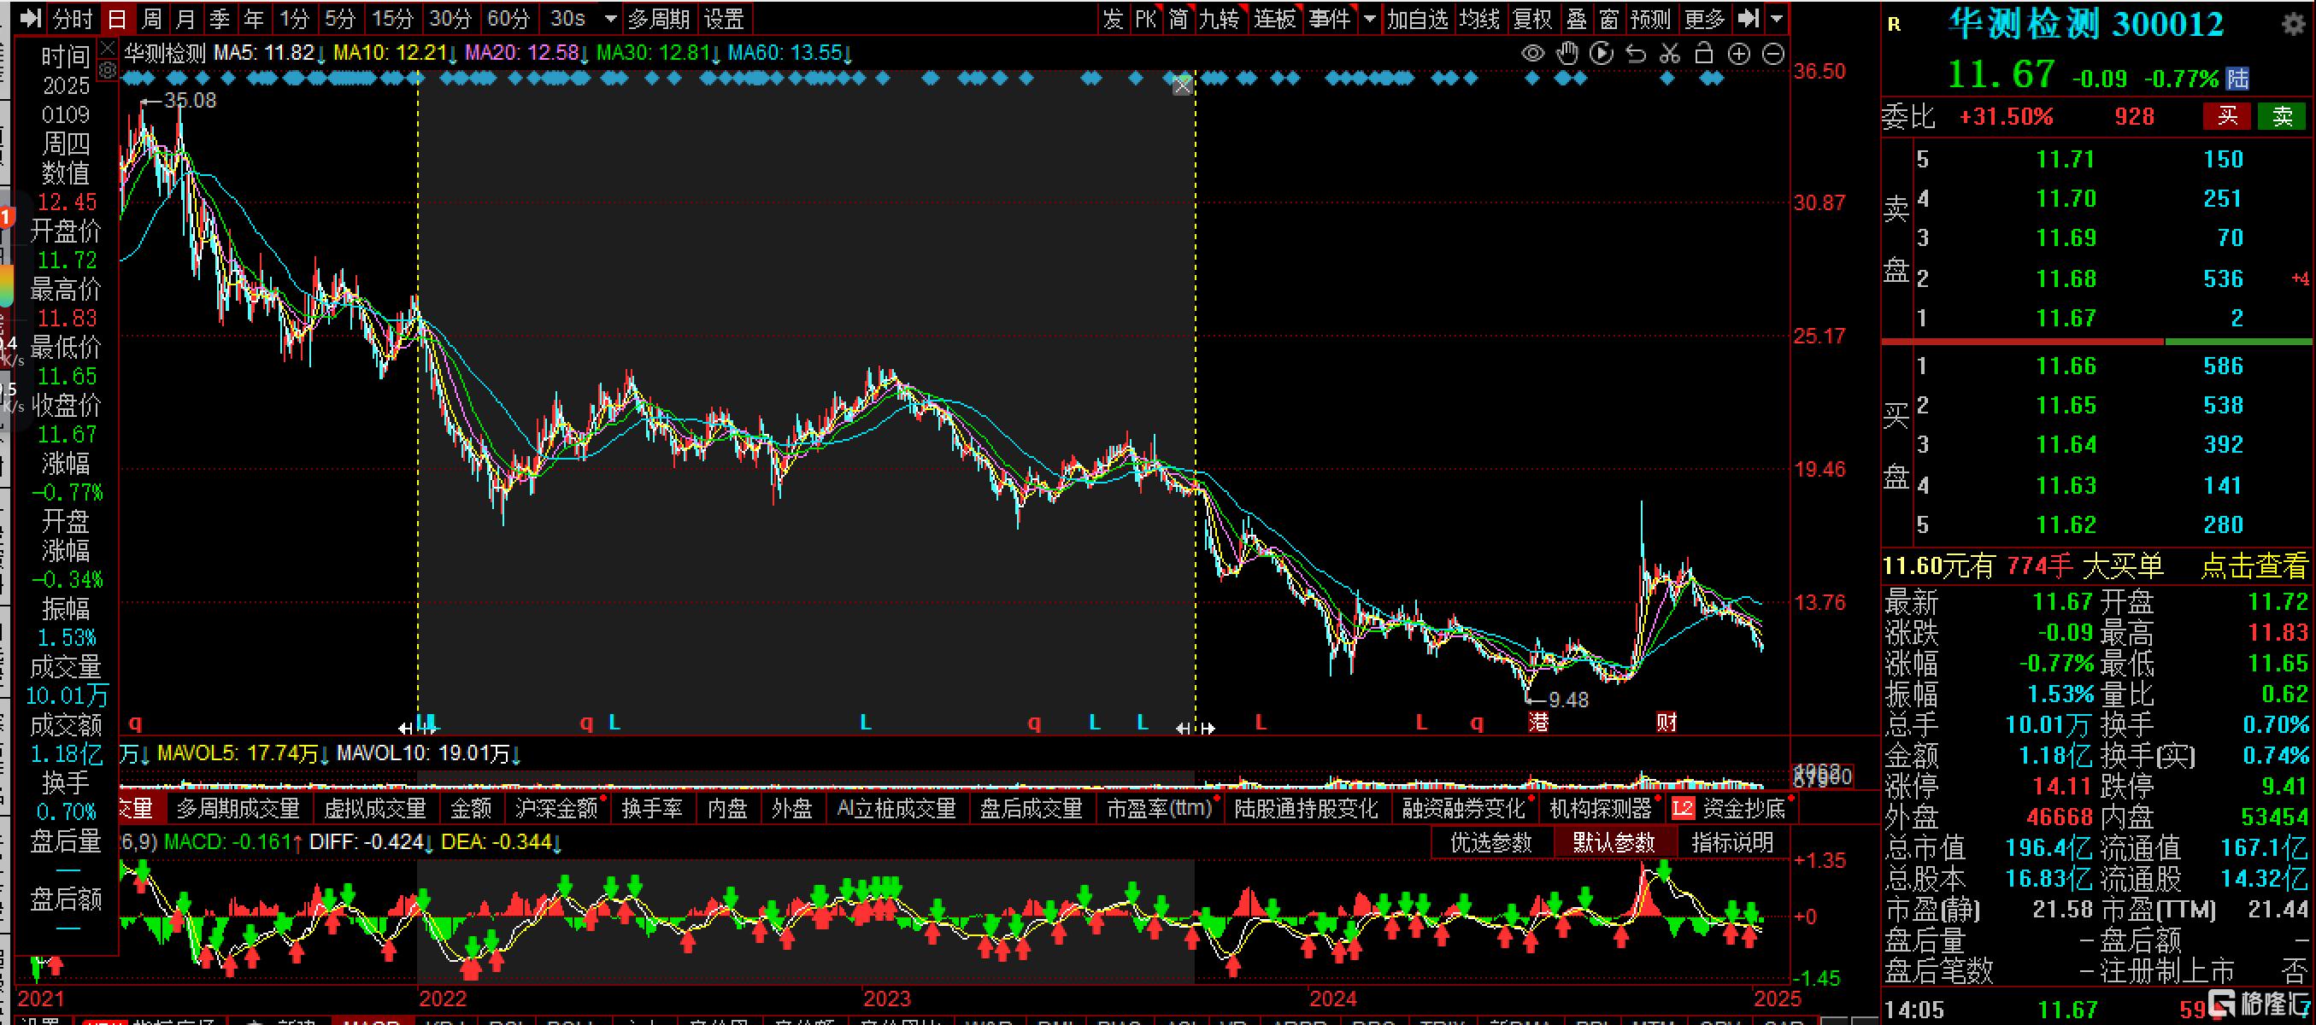Toggle 简 simplified mode
This screenshot has width=2316, height=1025.
[1178, 18]
